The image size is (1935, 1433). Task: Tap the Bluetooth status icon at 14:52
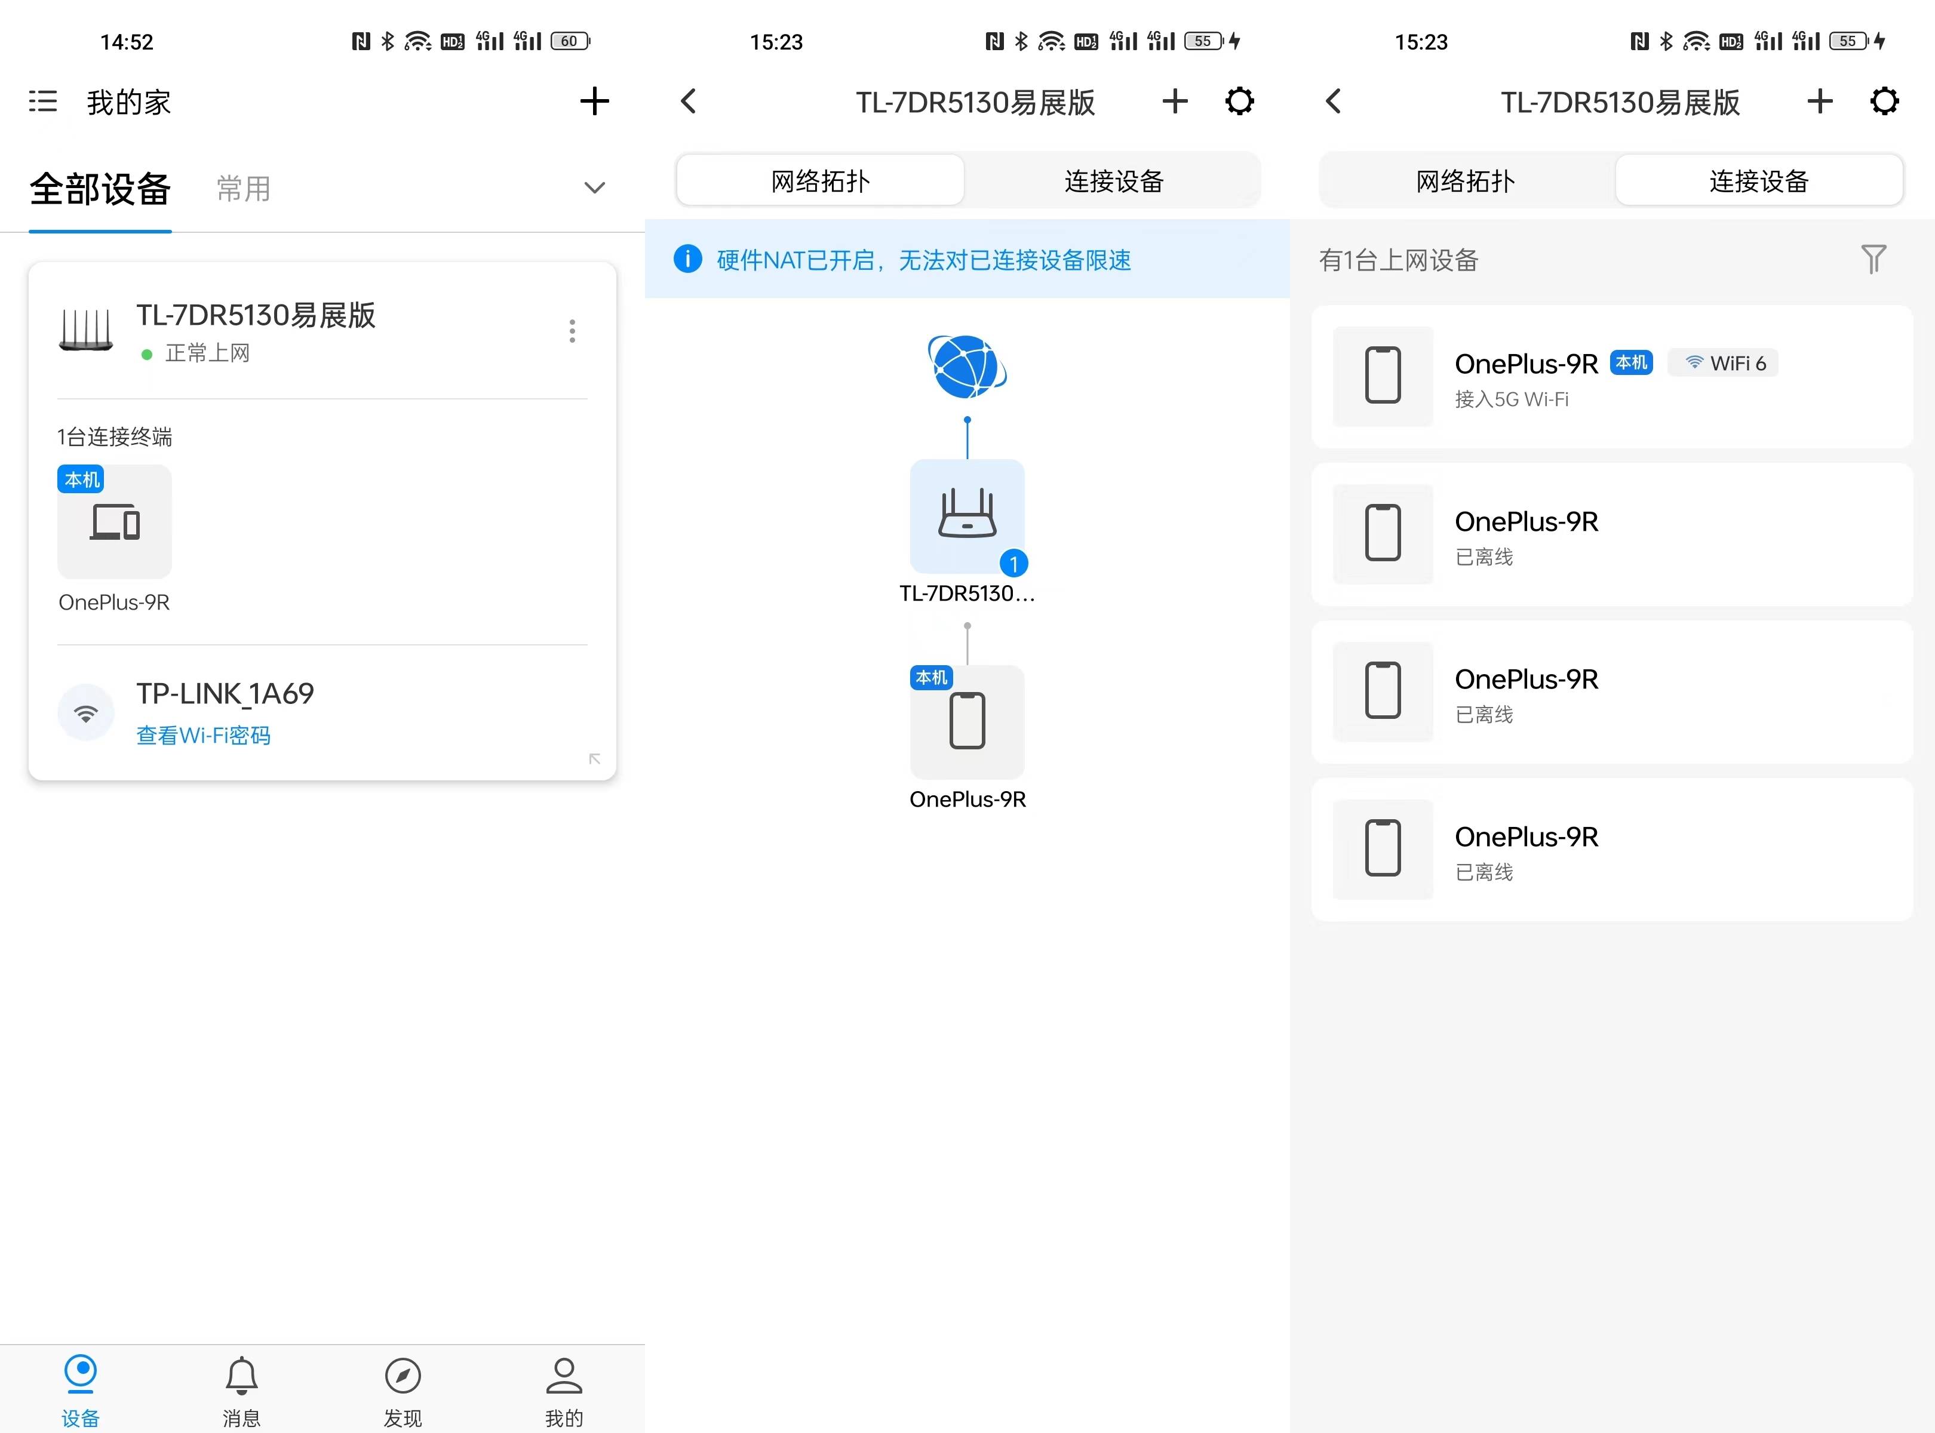tap(388, 41)
